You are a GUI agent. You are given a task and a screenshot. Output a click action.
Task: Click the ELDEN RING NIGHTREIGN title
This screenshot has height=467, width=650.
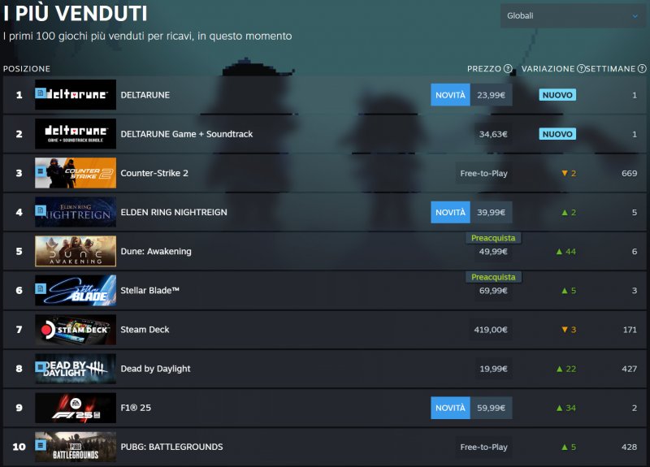click(x=174, y=212)
